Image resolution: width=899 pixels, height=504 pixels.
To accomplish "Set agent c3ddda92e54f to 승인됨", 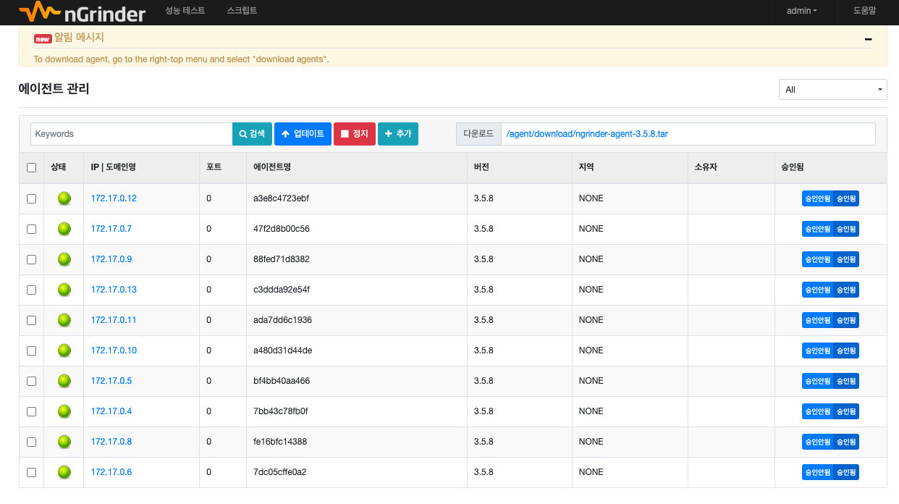I will 846,290.
